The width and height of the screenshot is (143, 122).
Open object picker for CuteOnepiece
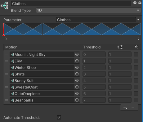(77, 93)
